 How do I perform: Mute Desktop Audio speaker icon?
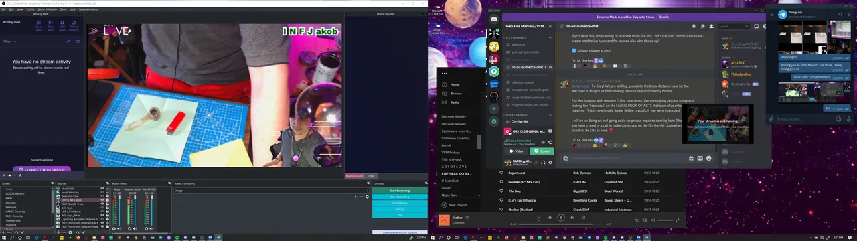135,229
